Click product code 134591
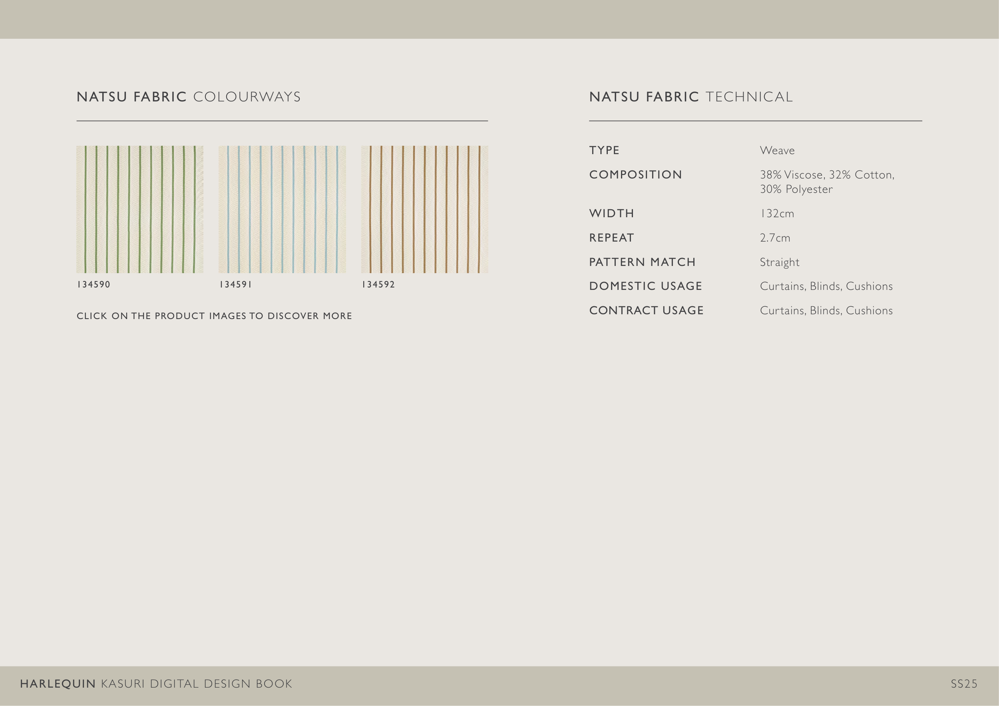This screenshot has height=706, width=999. 235,284
